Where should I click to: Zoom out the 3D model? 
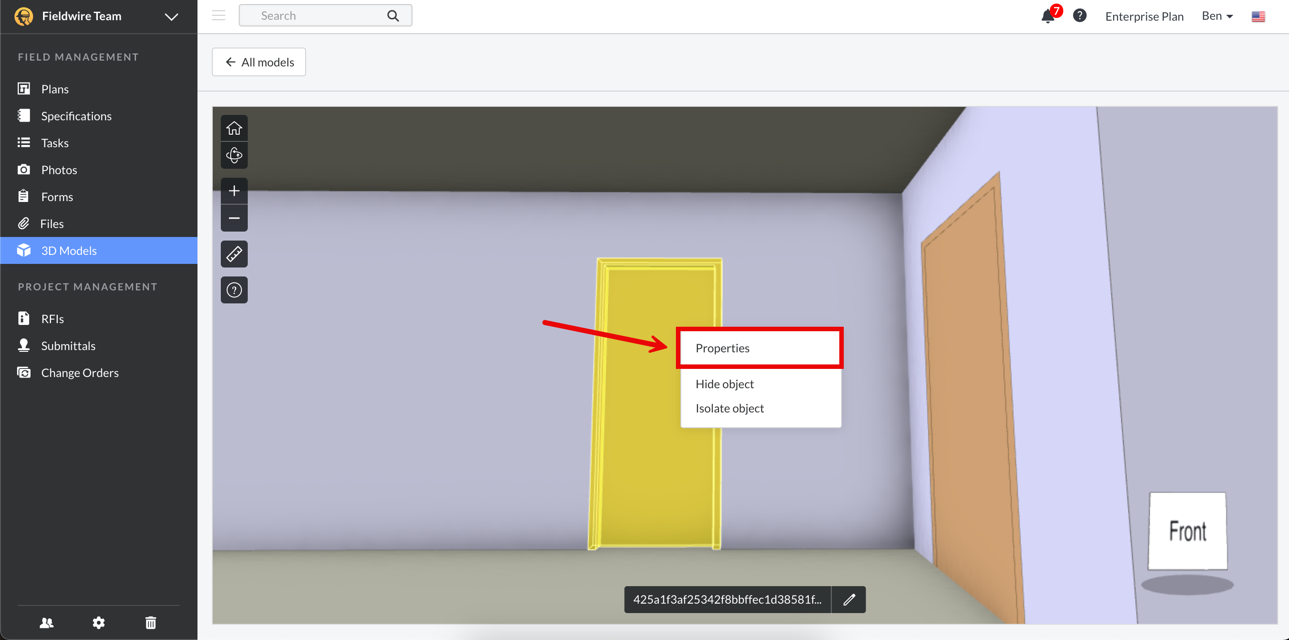point(234,218)
